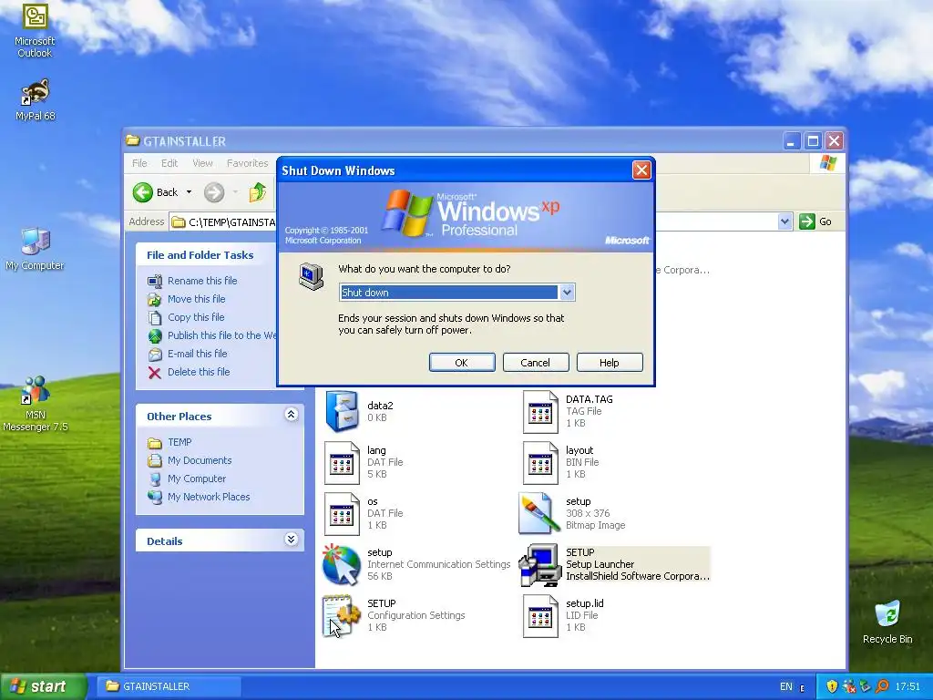The width and height of the screenshot is (933, 700).
Task: Open the Back button history dropdown
Action: (x=190, y=192)
